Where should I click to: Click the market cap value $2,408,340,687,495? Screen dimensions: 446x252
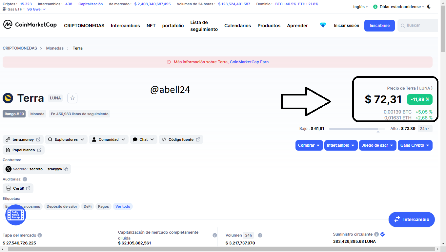[x=152, y=4]
